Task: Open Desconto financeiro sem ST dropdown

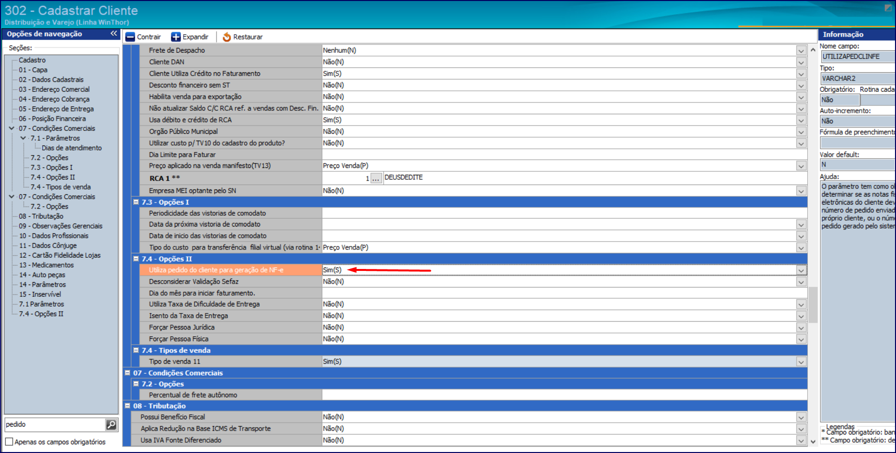Action: point(801,85)
